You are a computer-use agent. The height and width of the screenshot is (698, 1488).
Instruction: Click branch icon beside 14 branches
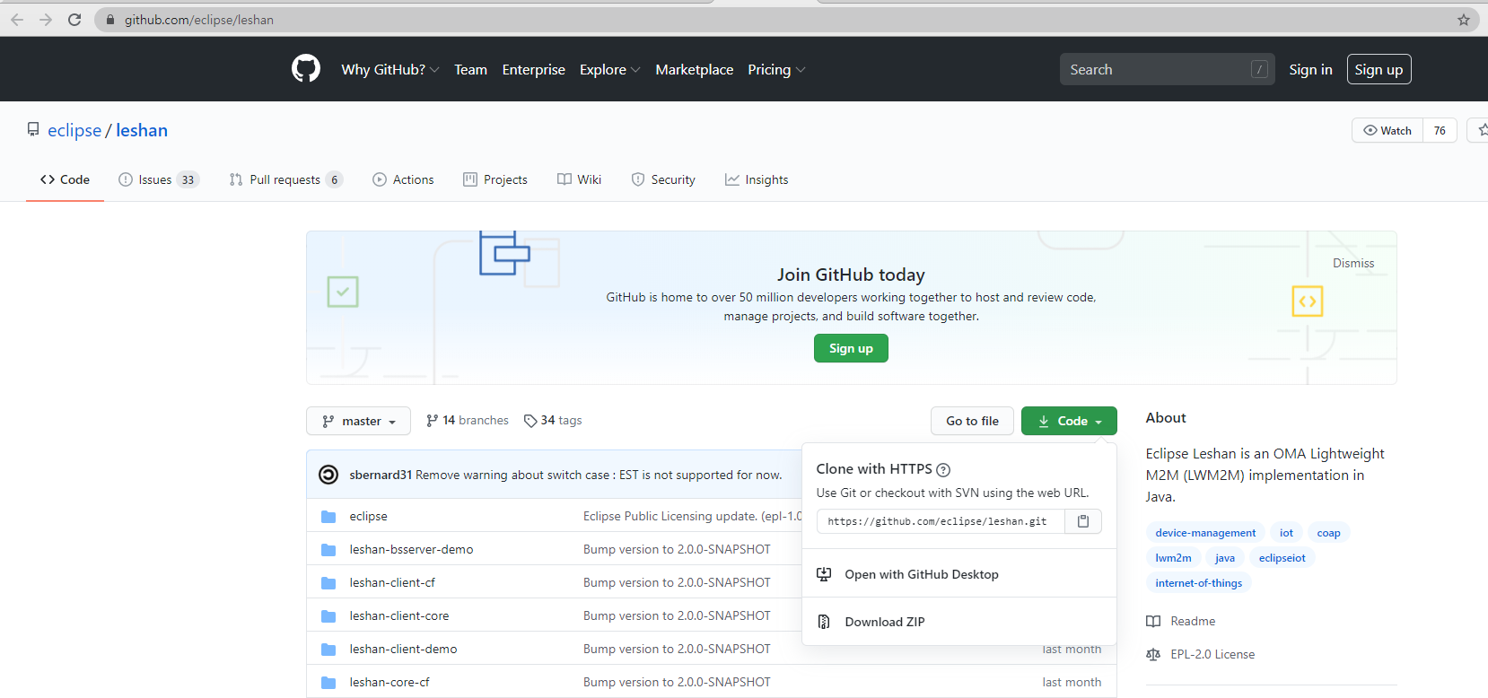[432, 421]
